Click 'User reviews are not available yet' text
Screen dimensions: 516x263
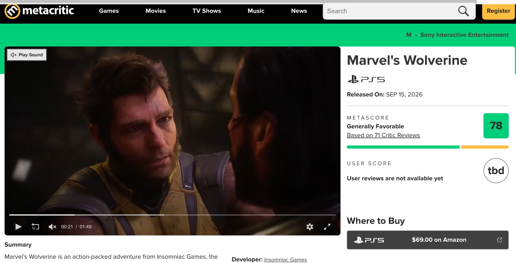click(x=395, y=178)
